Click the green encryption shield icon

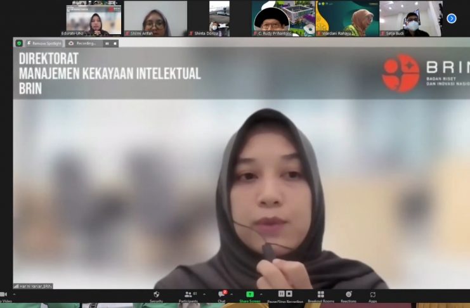[19, 43]
